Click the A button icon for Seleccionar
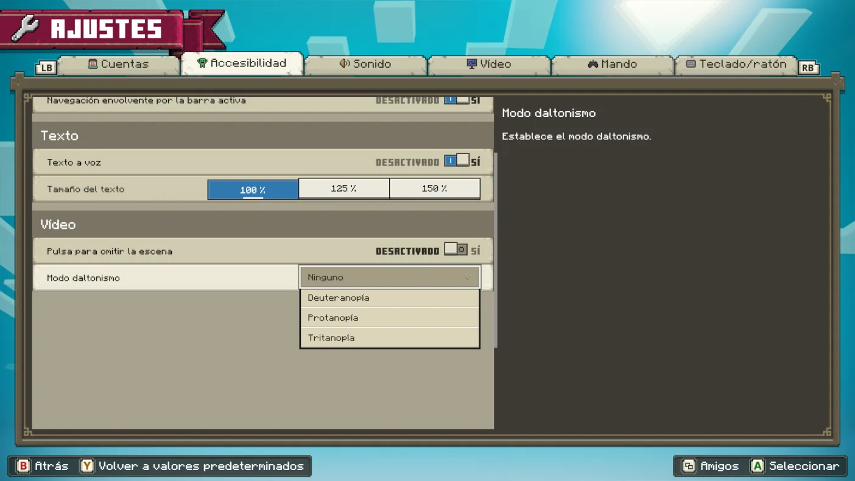 pos(757,466)
